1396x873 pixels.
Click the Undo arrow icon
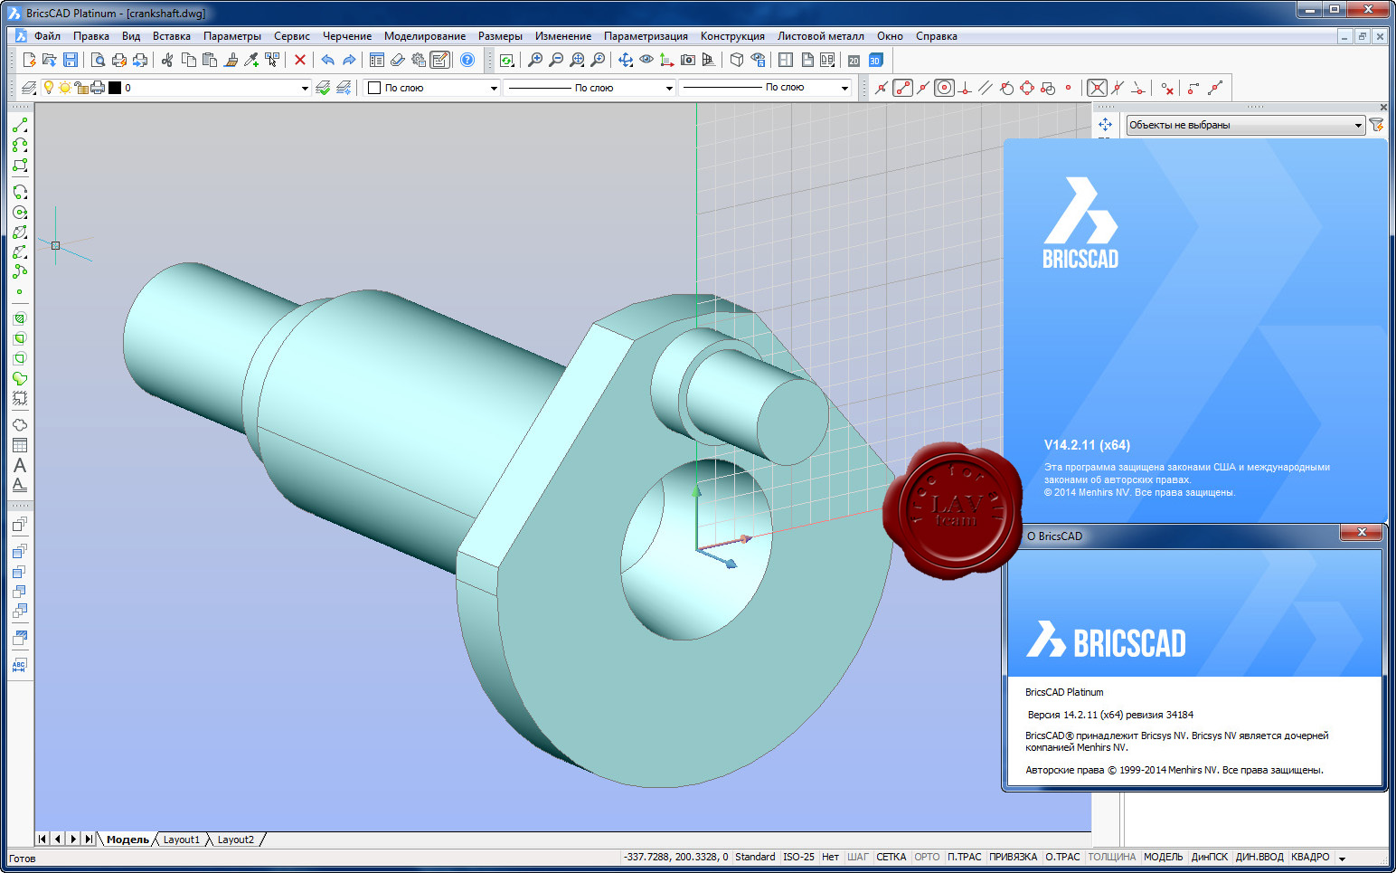[x=327, y=60]
